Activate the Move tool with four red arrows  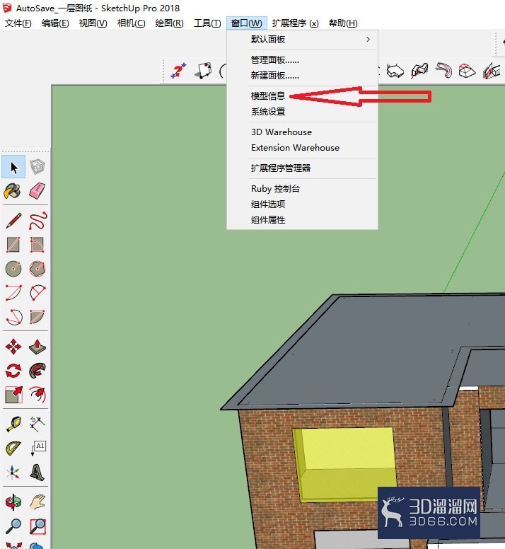(13, 347)
